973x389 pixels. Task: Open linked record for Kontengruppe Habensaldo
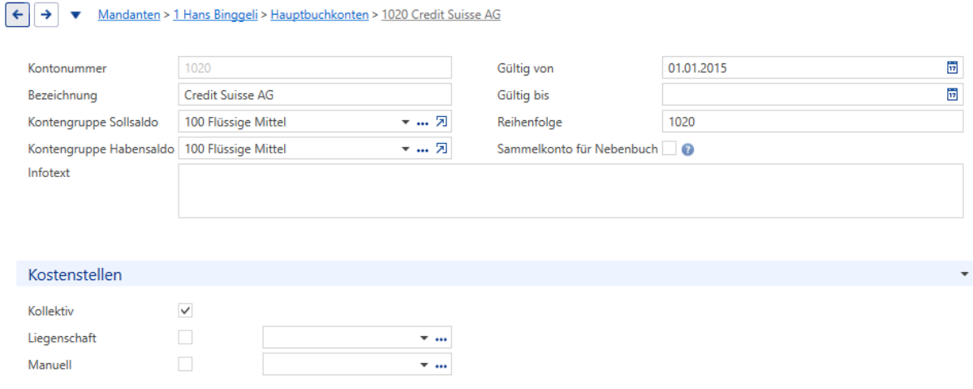click(x=441, y=149)
